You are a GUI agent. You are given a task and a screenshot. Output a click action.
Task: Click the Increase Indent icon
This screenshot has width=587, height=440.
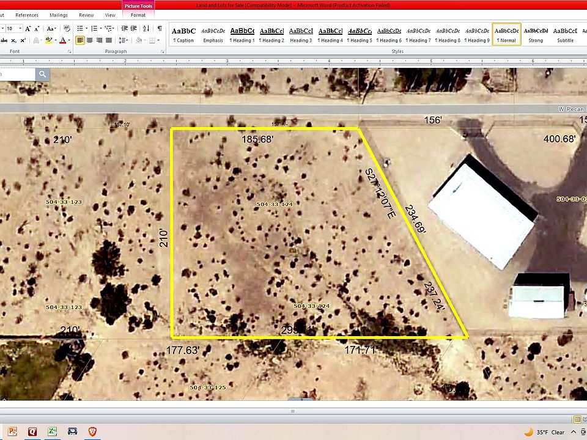133,29
